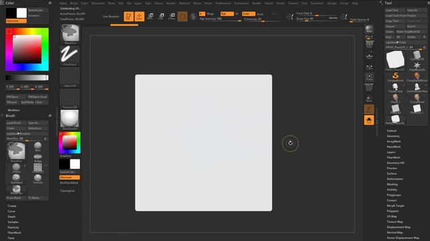Image resolution: width=430 pixels, height=241 pixels.
Task: Select the Rotate transform icon
Action: [x=172, y=16]
